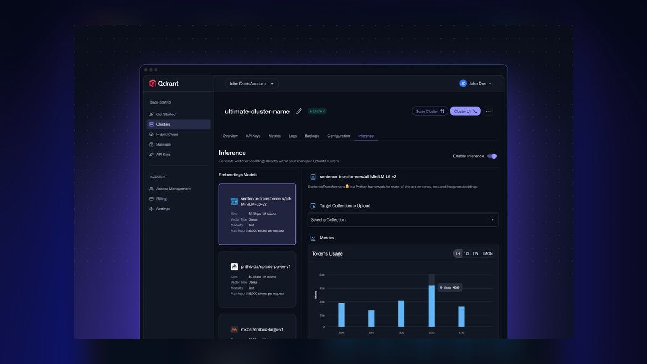Screen dimensions: 647x364
Task: Open the Configuration tab
Action: (x=339, y=136)
